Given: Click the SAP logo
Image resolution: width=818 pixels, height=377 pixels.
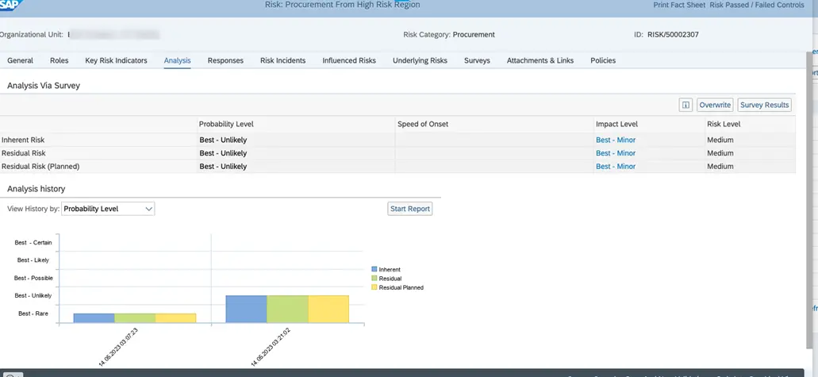Looking at the screenshot, I should tap(10, 6).
